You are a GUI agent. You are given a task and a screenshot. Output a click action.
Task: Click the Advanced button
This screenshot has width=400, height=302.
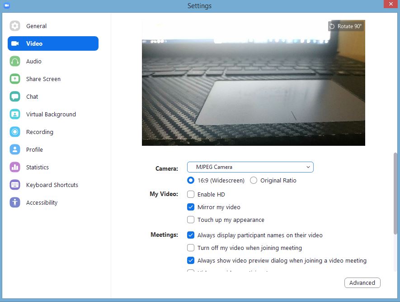tap(362, 283)
